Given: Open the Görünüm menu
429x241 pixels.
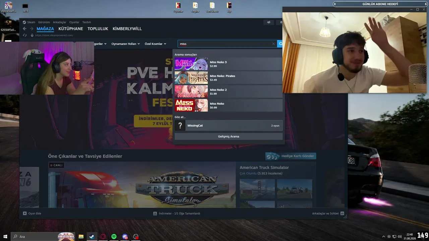Looking at the screenshot, I should 44,22.
